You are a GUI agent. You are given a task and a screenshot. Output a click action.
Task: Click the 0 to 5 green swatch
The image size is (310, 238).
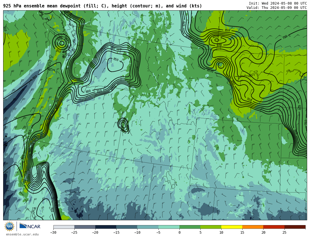pyautogui.click(x=190, y=227)
